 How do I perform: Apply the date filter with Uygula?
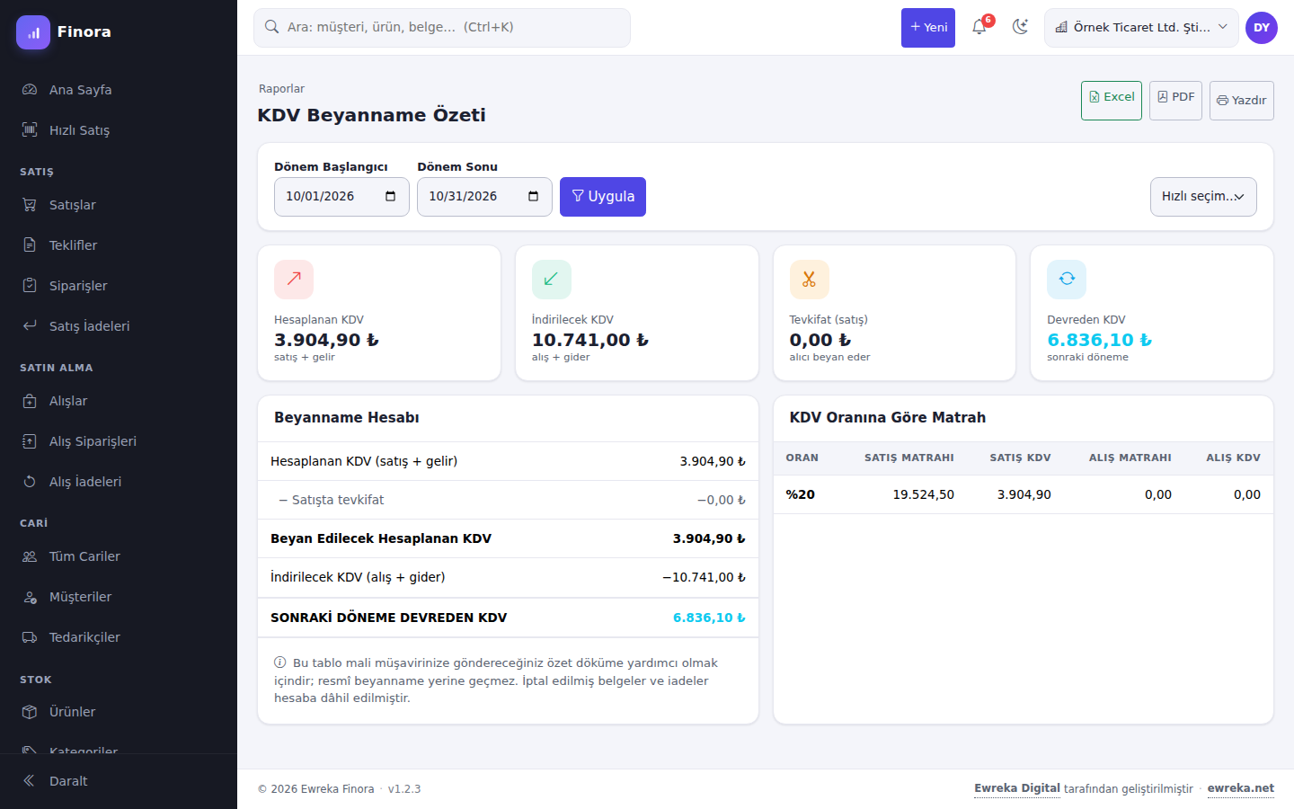tap(603, 197)
